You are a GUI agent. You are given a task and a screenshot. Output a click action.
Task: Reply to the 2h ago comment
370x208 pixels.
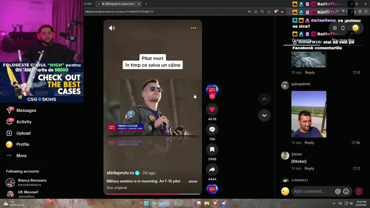pos(310,73)
